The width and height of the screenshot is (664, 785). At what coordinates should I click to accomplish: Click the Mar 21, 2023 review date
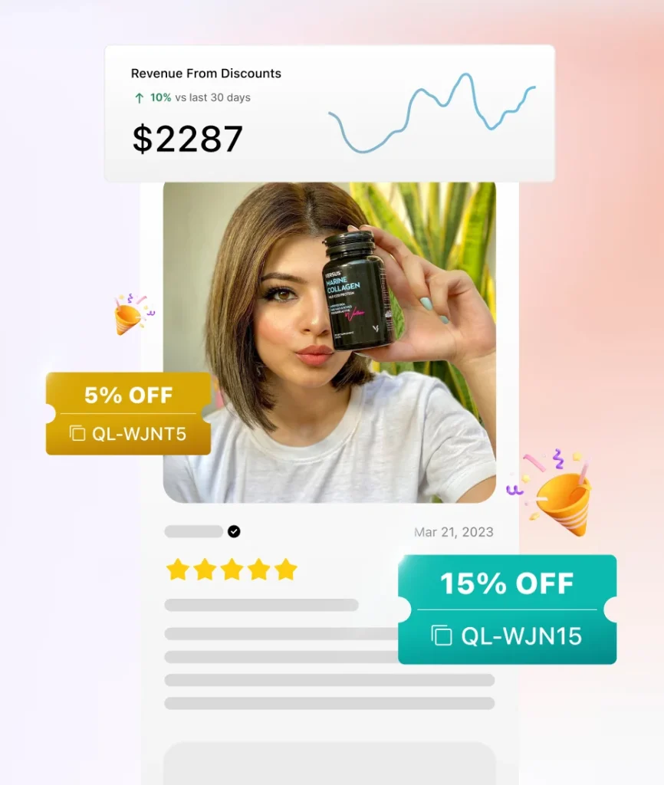(454, 532)
